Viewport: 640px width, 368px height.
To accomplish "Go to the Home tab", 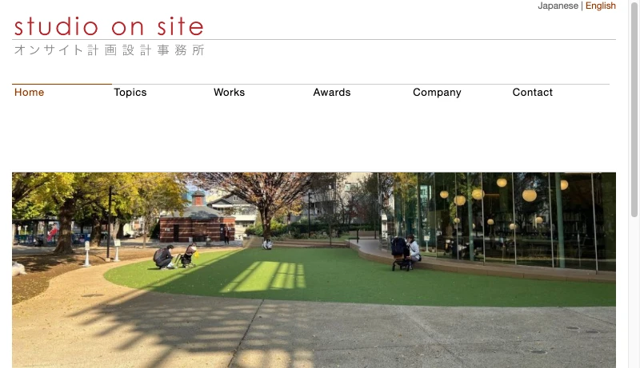I will (x=29, y=93).
